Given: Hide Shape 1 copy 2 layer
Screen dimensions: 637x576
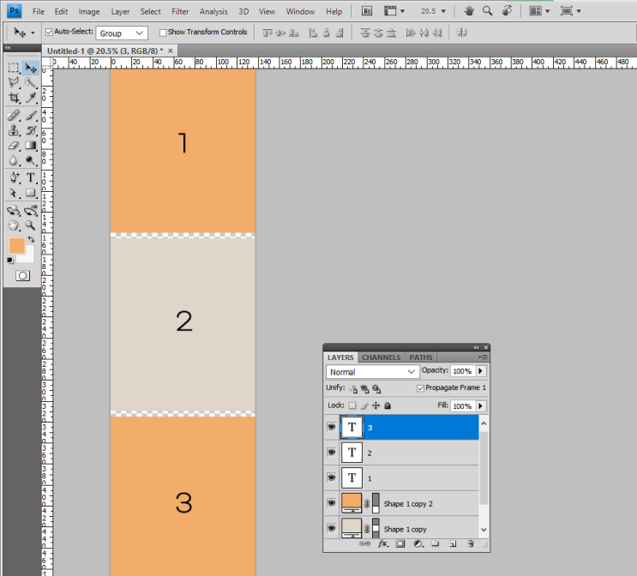Looking at the screenshot, I should (x=332, y=503).
